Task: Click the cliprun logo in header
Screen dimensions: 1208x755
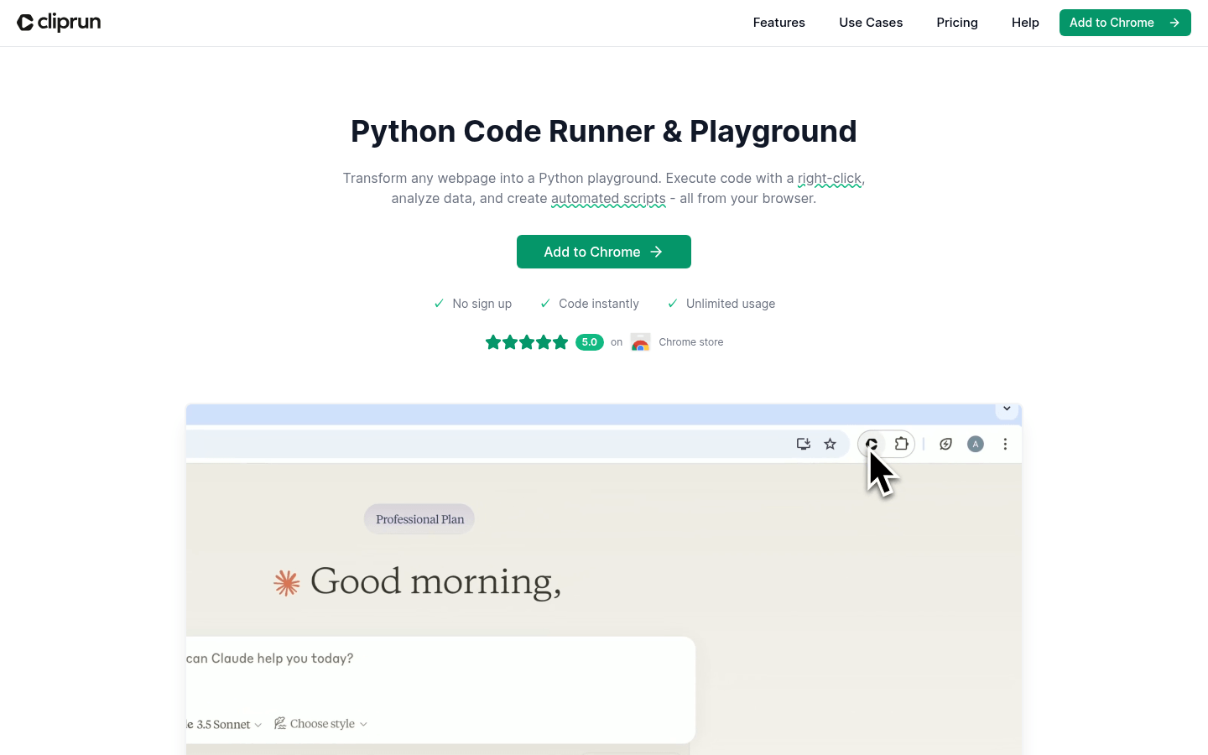Action: (x=59, y=23)
